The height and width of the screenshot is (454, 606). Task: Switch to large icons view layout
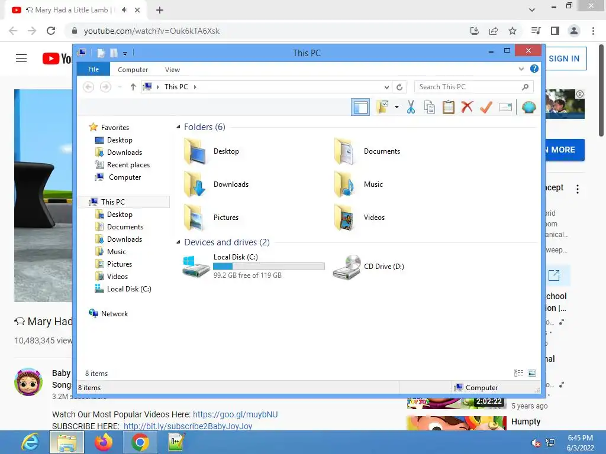pos(532,373)
